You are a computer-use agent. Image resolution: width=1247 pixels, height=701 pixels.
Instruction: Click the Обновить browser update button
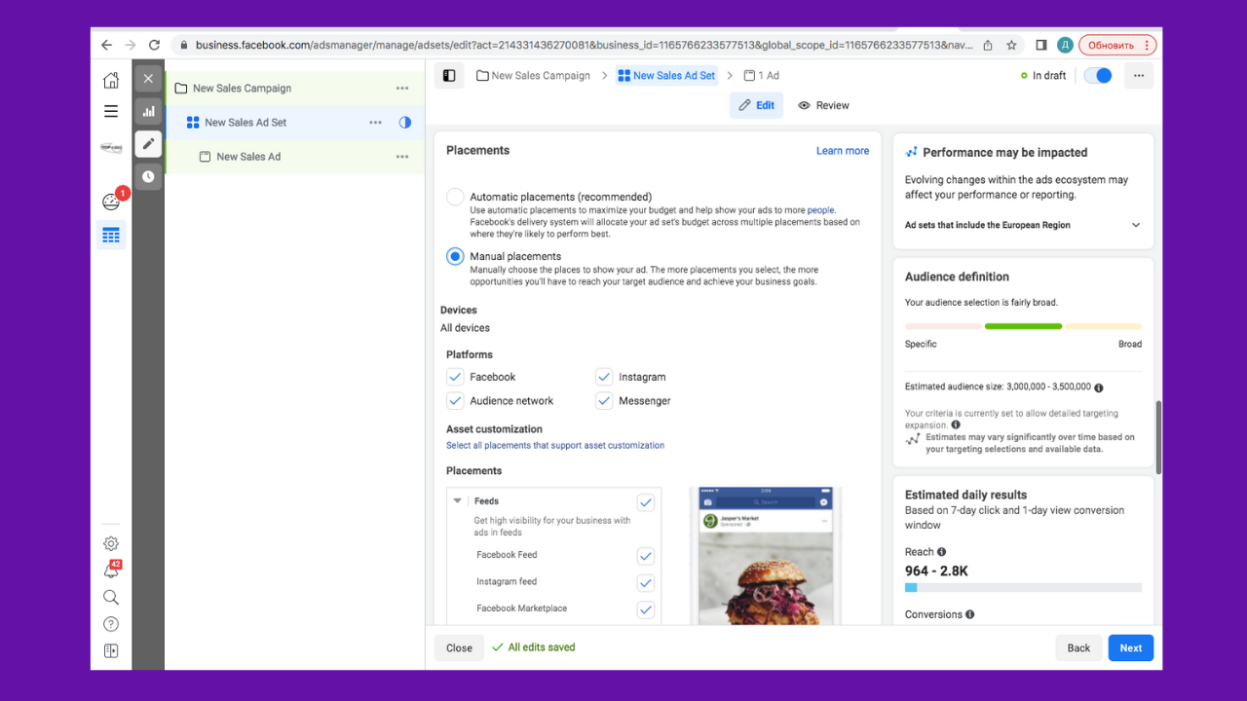point(1117,45)
